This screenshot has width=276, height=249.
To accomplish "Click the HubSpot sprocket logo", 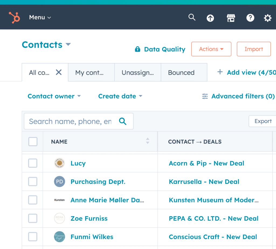I will [15, 18].
